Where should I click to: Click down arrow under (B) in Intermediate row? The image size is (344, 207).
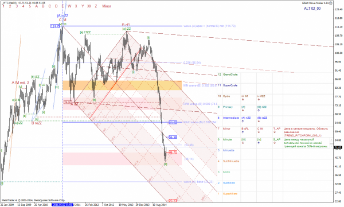[x=259, y=121]
